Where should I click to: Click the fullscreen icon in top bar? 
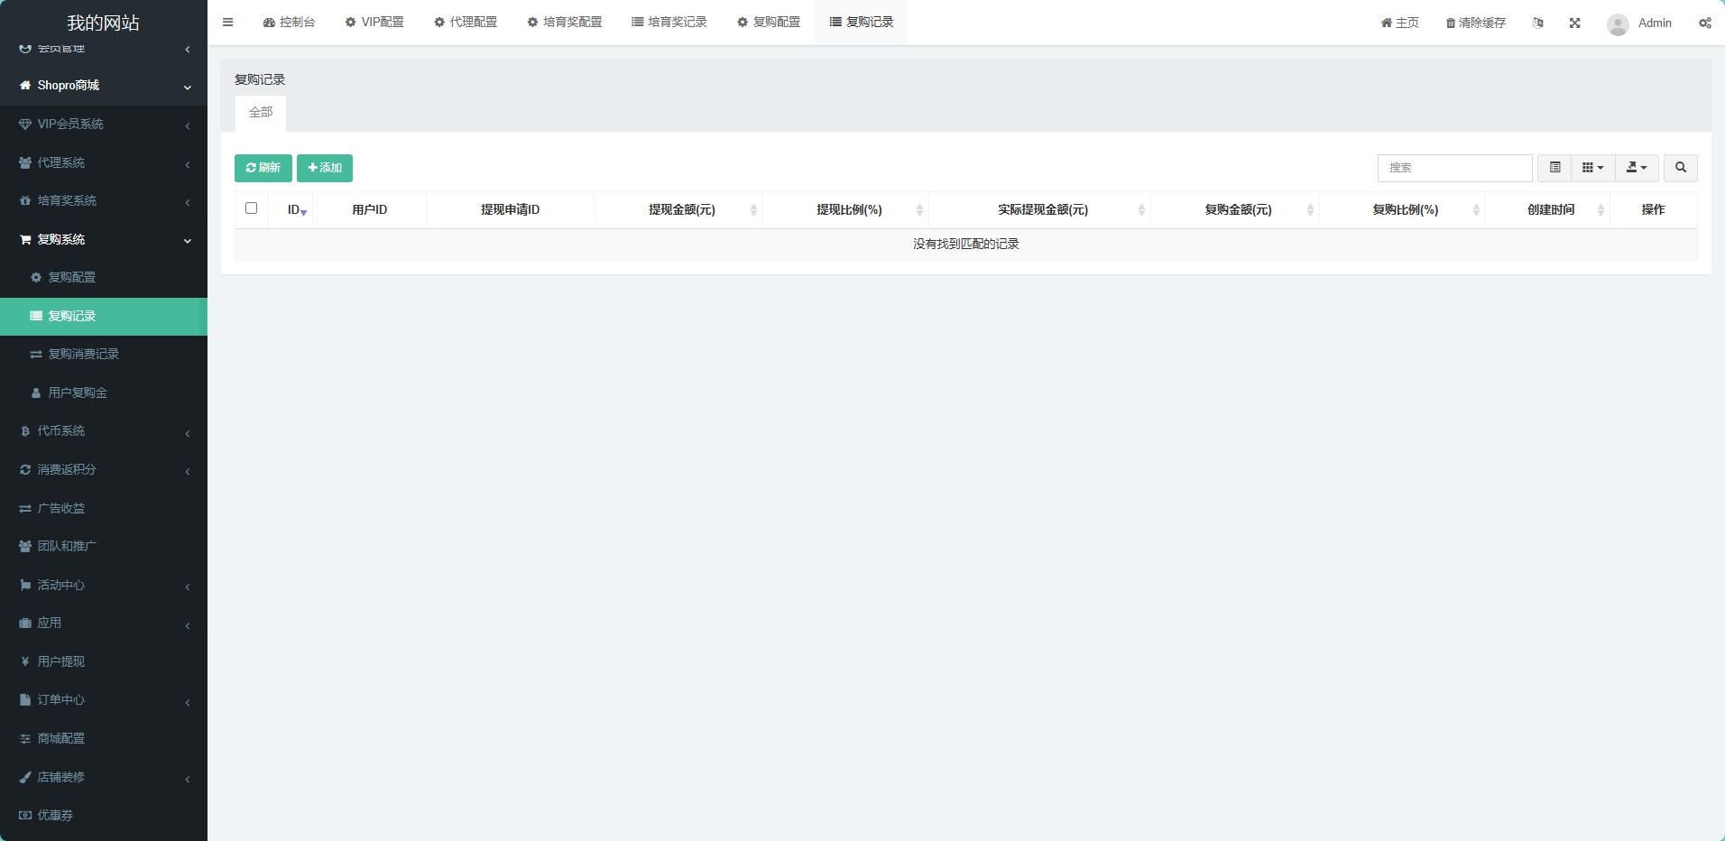coord(1574,23)
